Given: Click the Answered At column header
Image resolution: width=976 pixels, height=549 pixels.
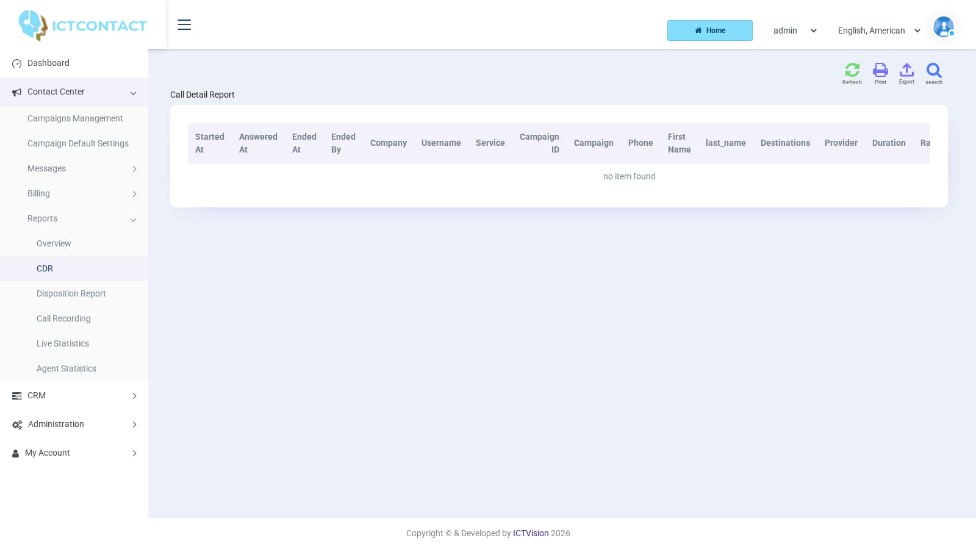Looking at the screenshot, I should tap(258, 143).
